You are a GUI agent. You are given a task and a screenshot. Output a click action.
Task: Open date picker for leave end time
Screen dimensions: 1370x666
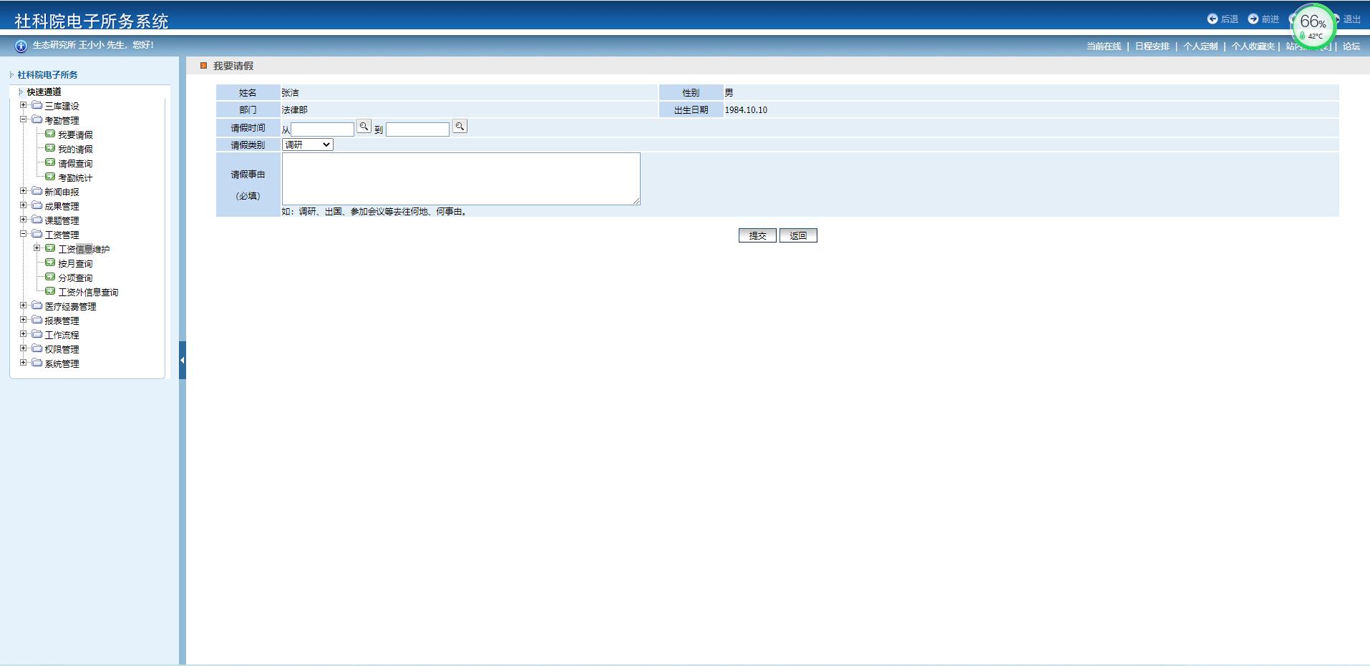pos(460,127)
